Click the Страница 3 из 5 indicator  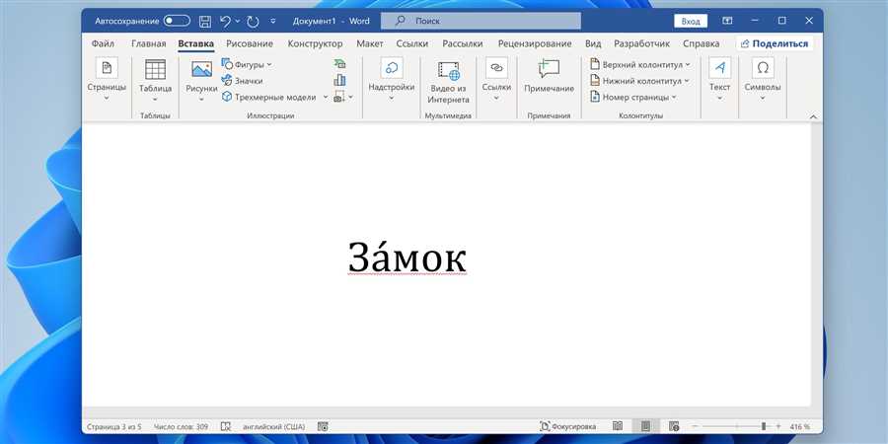tap(113, 426)
